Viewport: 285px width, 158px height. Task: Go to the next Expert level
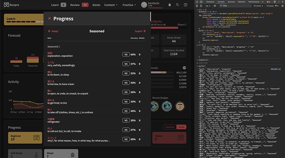[x=140, y=31]
